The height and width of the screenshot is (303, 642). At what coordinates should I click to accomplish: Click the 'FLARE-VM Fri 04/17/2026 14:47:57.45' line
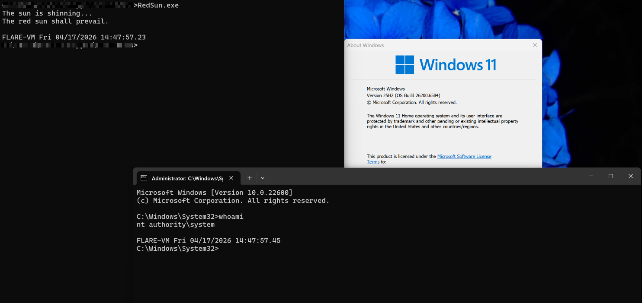(209, 240)
